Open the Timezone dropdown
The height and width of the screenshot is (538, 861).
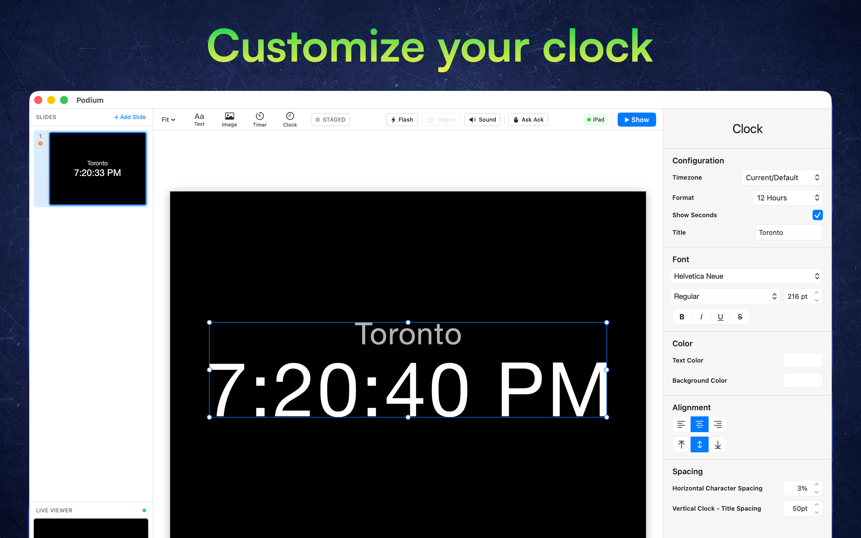click(782, 178)
